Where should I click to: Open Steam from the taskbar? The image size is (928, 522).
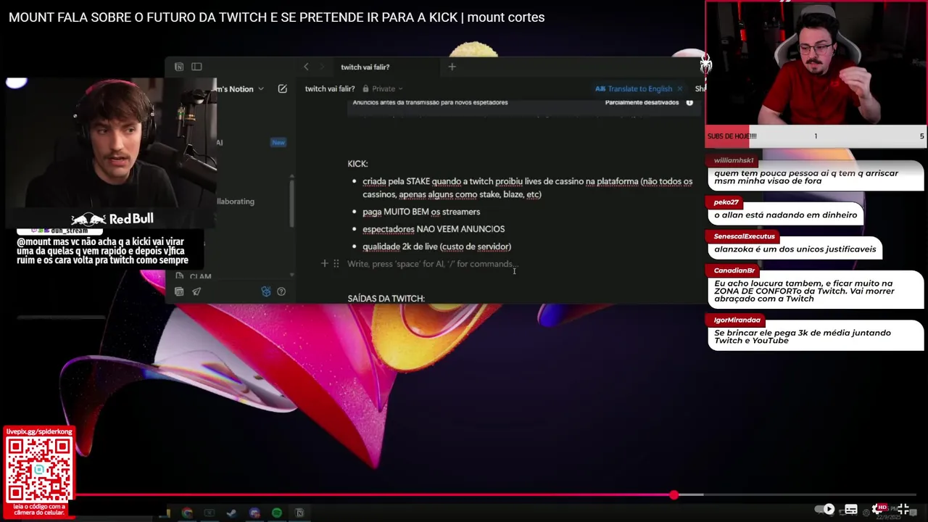[231, 513]
